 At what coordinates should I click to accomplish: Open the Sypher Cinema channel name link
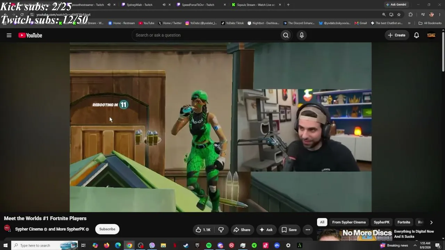pyautogui.click(x=29, y=229)
